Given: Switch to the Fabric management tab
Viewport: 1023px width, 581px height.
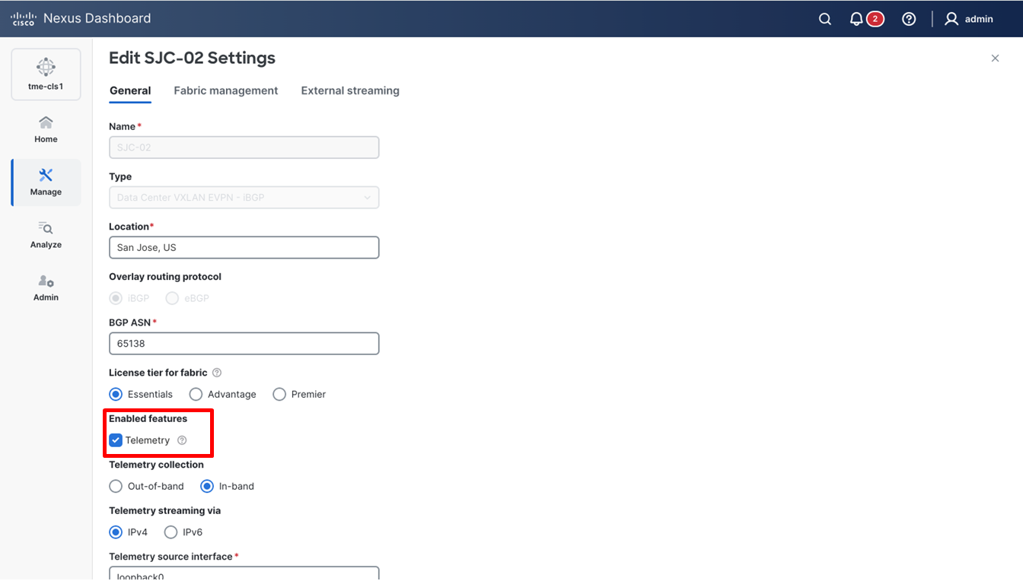Looking at the screenshot, I should pos(226,90).
